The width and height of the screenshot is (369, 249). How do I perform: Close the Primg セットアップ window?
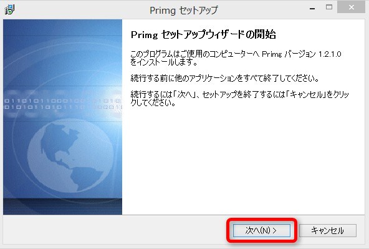point(351,7)
